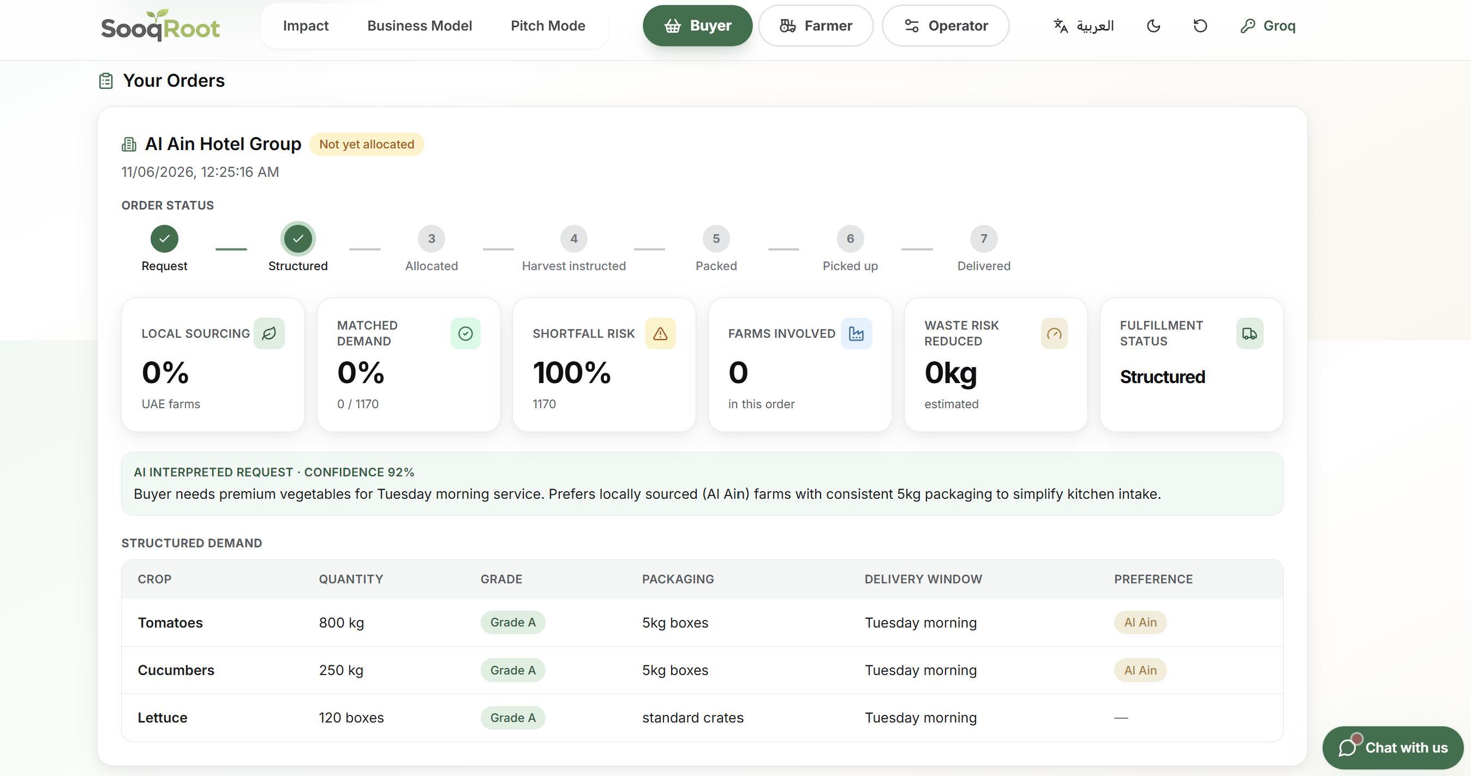Select the Operator role
1471x776 pixels.
point(946,26)
